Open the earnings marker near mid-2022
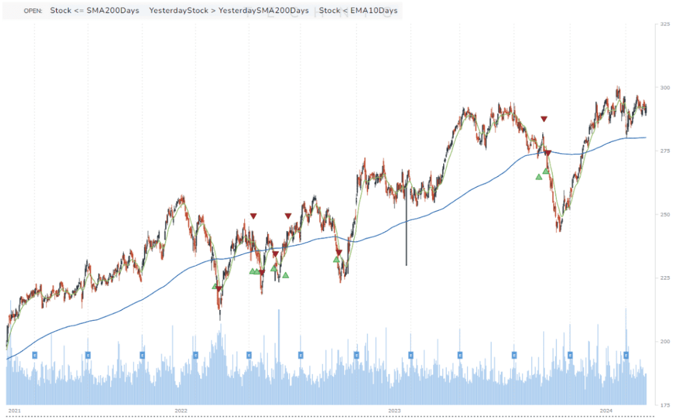The height and width of the screenshot is (420, 677). [300, 354]
